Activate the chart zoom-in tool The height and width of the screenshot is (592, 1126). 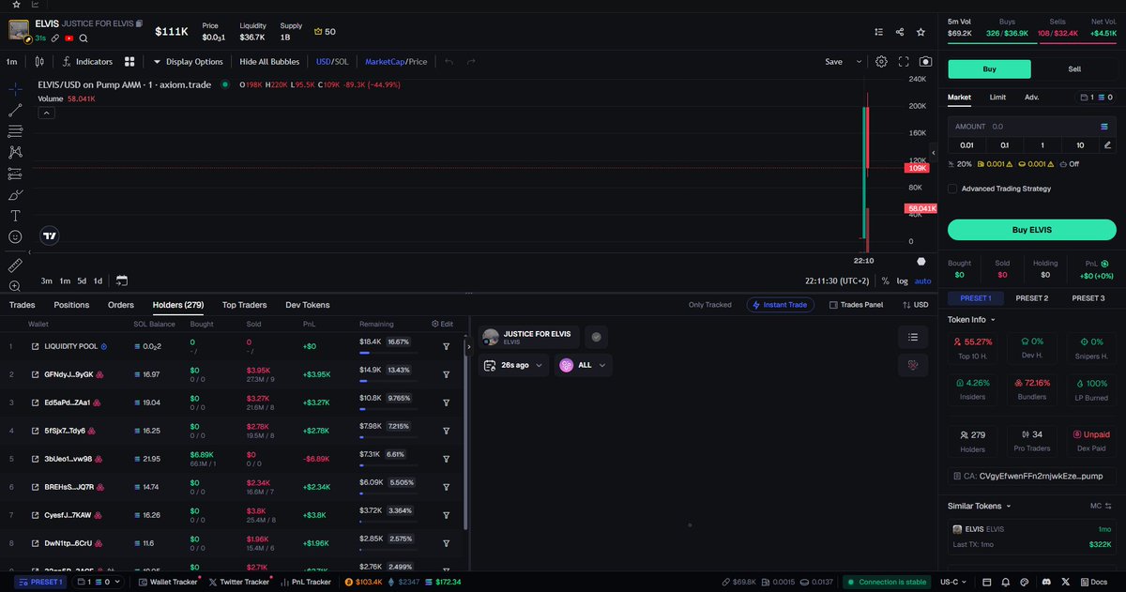15,285
